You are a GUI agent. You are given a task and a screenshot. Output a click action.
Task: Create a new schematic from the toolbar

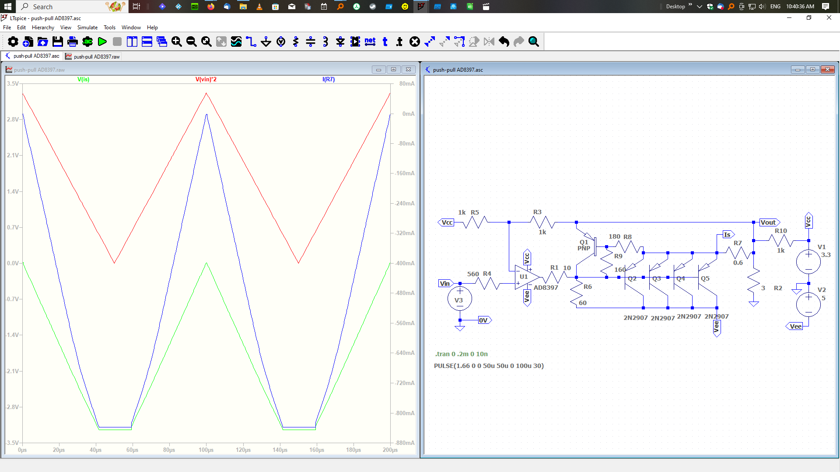click(28, 42)
